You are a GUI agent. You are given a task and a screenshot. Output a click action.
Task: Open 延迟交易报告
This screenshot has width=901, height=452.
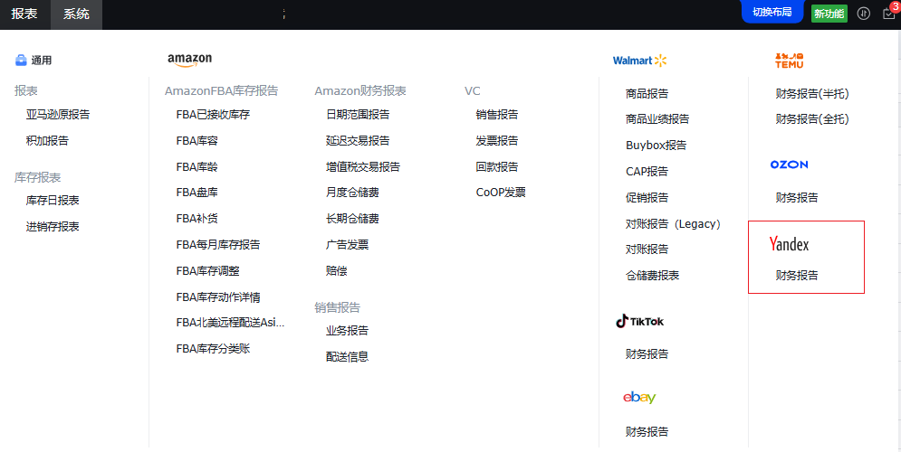[x=358, y=140]
